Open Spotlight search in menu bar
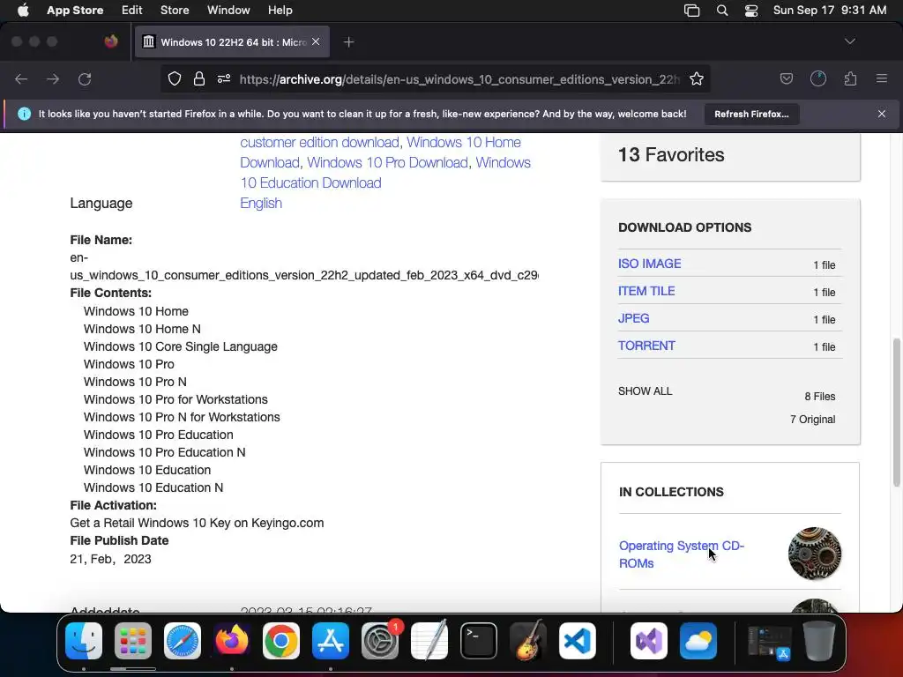This screenshot has height=677, width=903. click(721, 10)
